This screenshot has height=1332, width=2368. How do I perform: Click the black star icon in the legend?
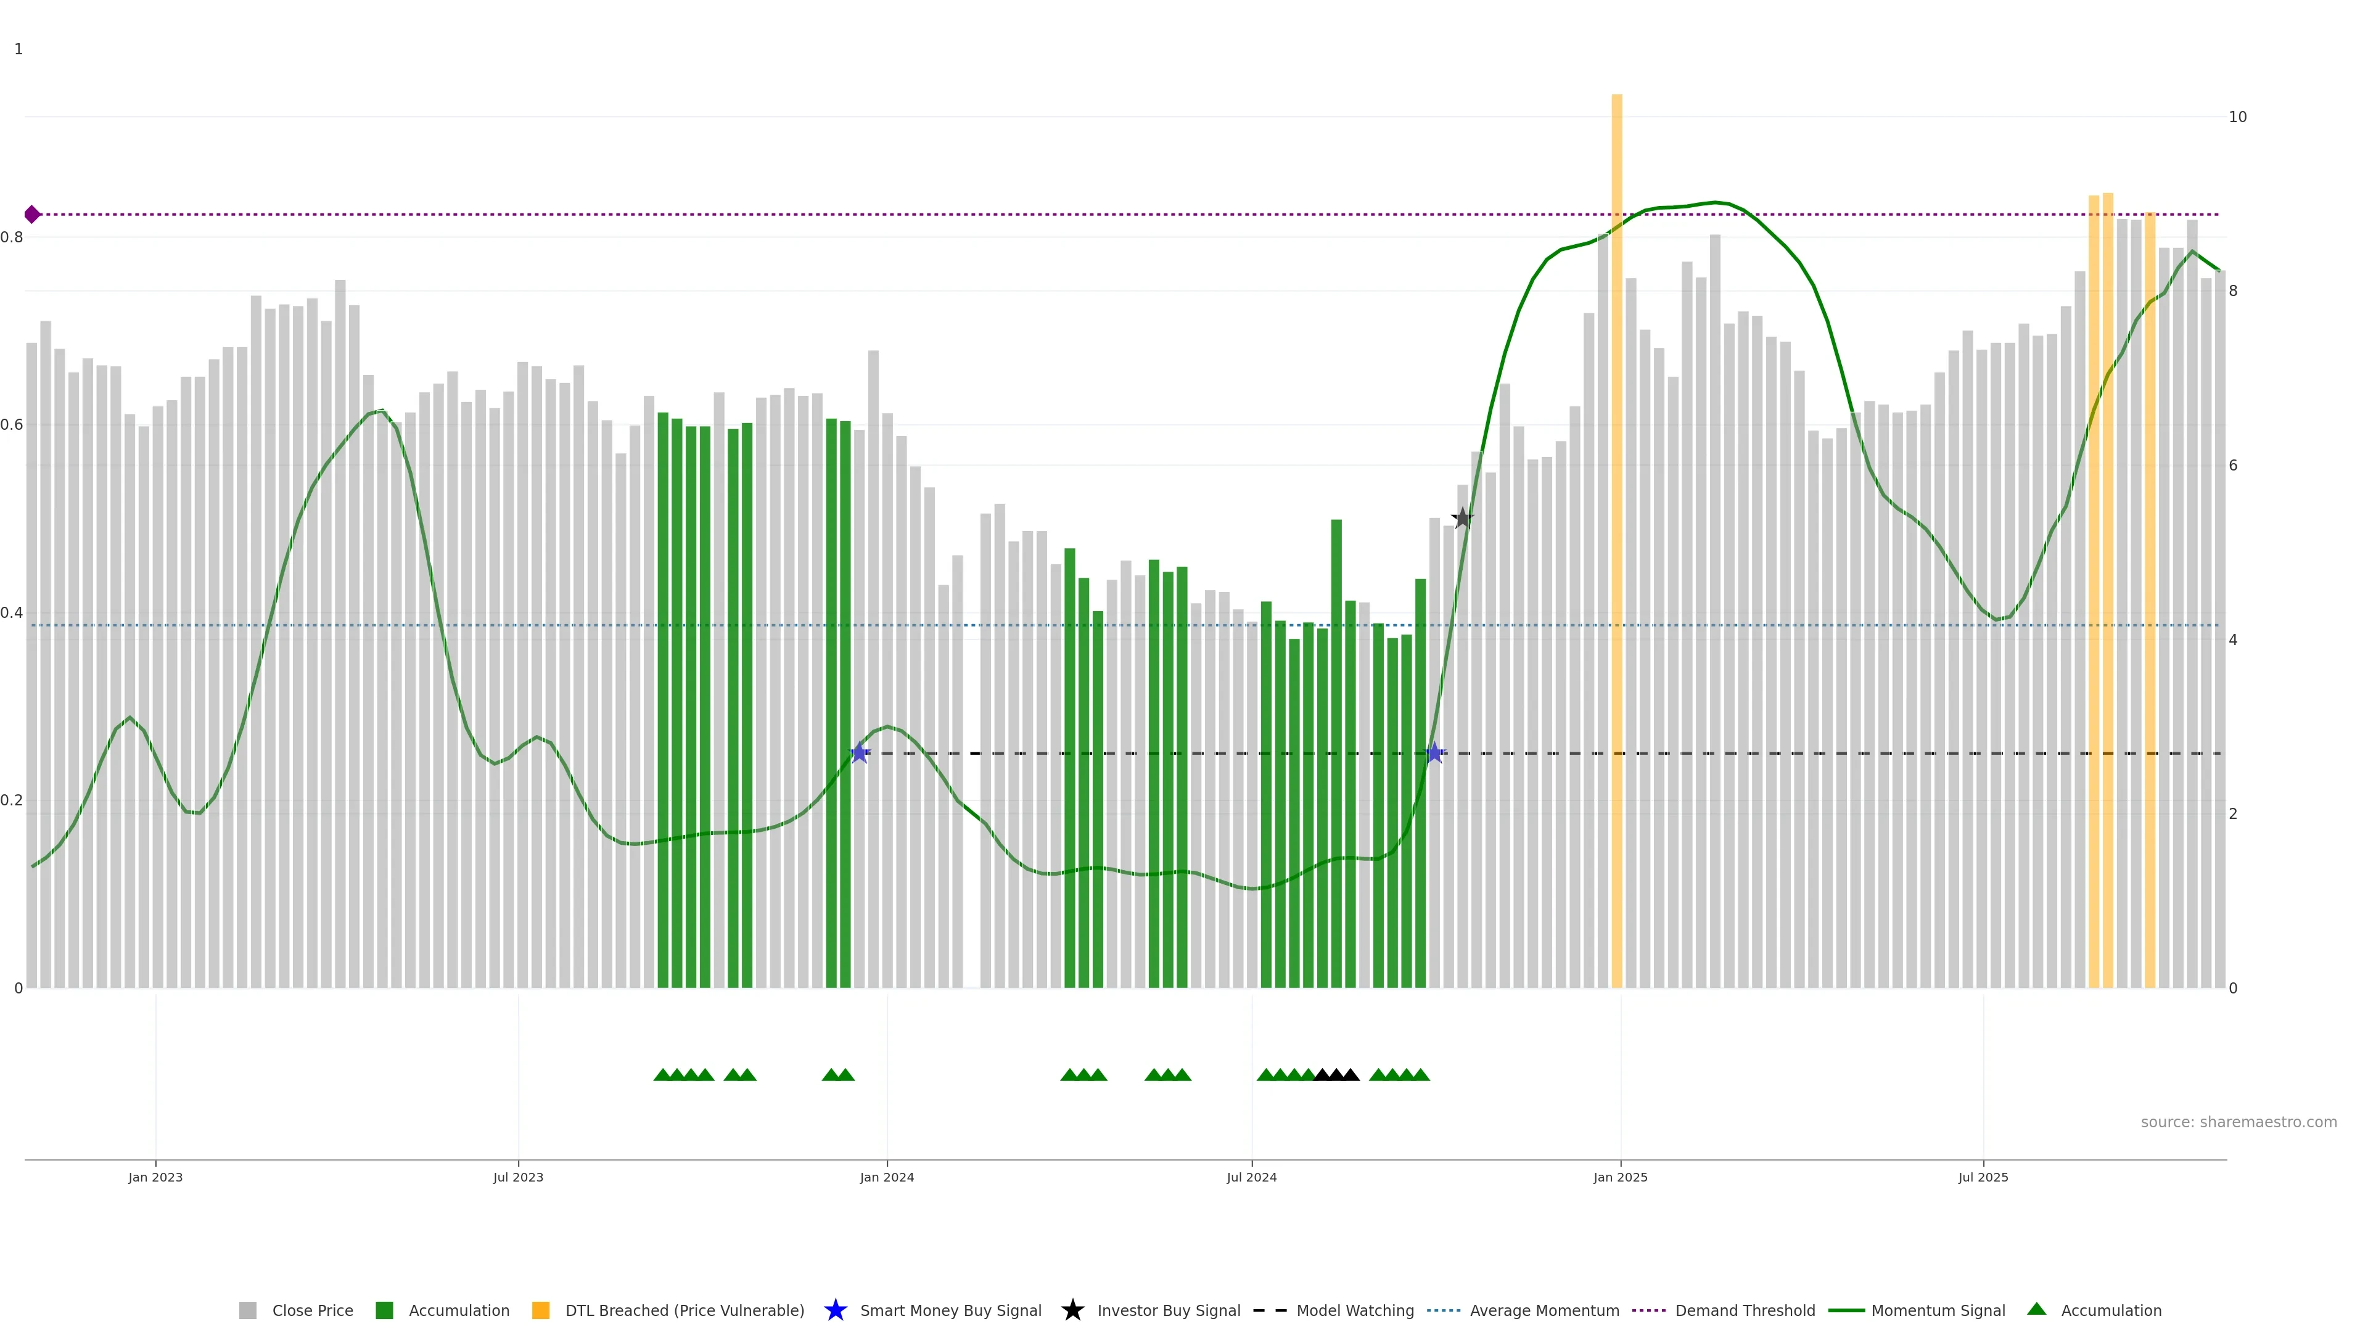pyautogui.click(x=1072, y=1310)
